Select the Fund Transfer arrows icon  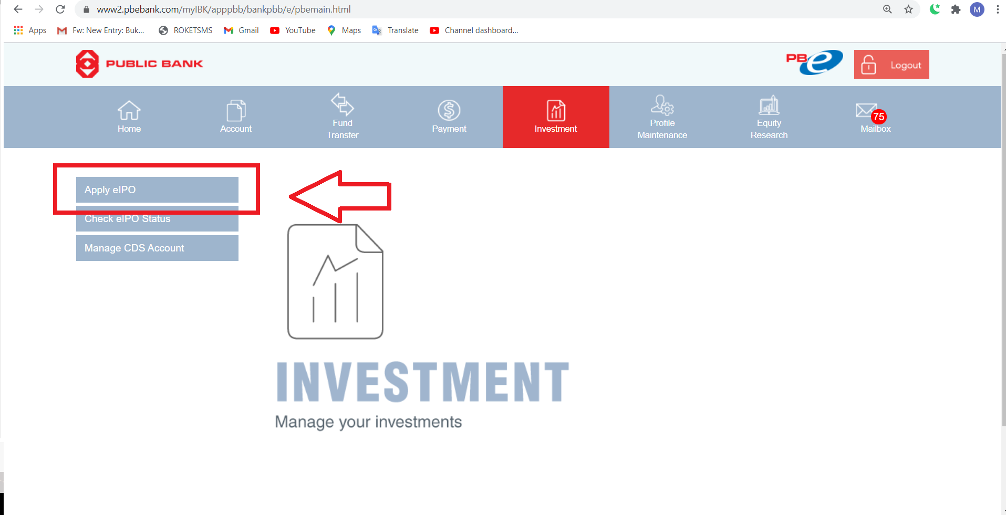click(342, 104)
